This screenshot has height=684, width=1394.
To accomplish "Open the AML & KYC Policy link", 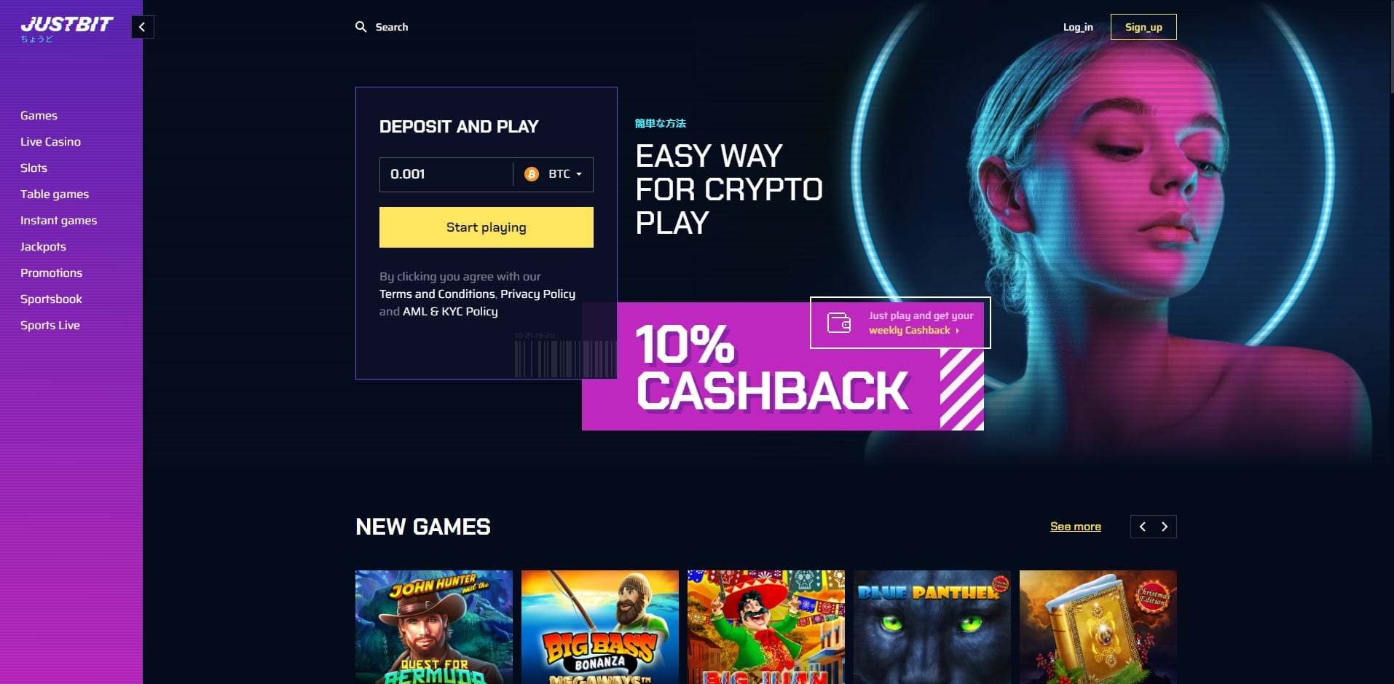I will (x=450, y=311).
